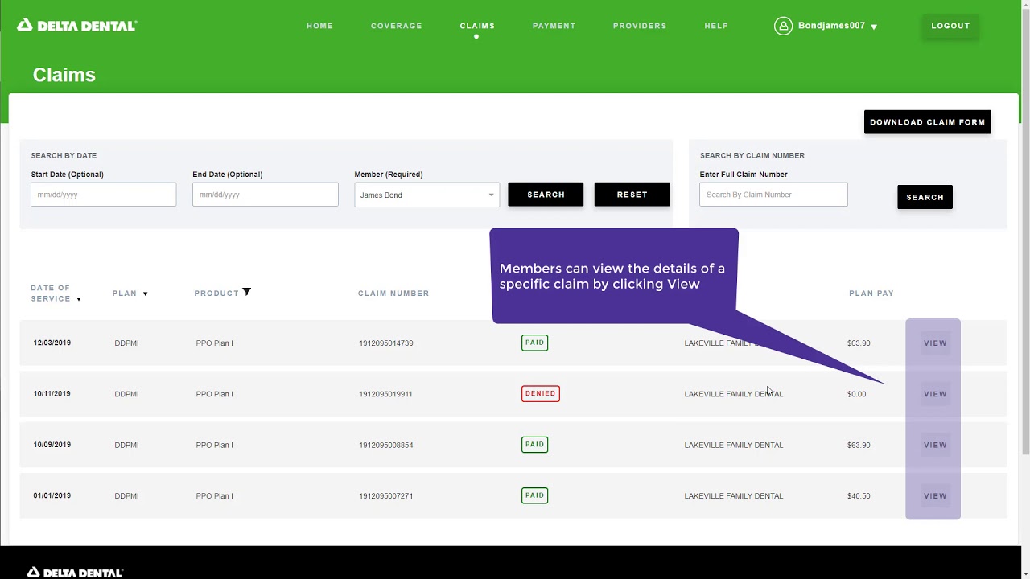This screenshot has height=579, width=1030.
Task: Click Search button for claim number
Action: point(925,197)
